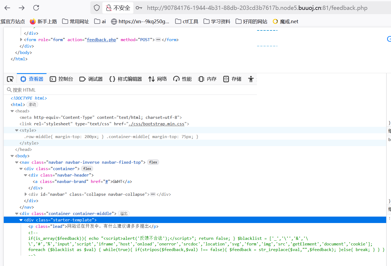Switch to the 性能 performance tab
The width and height of the screenshot is (391, 266).
point(183,79)
